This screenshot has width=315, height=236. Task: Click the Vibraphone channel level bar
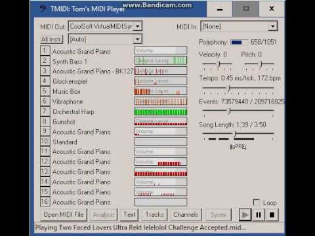[161, 102]
